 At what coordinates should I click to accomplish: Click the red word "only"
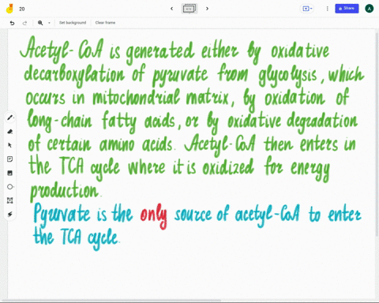(x=153, y=215)
